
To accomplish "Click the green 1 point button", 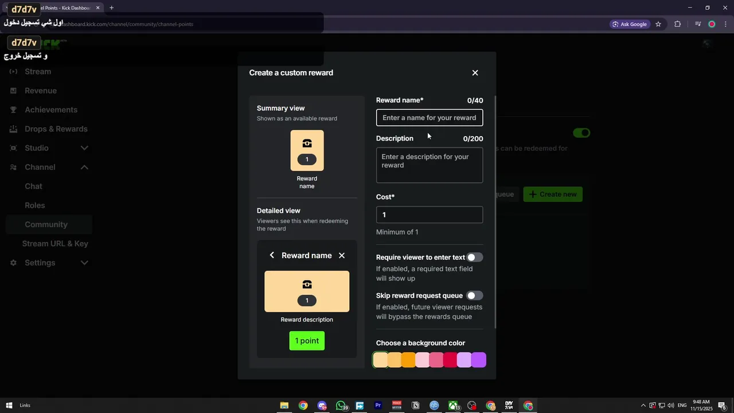I will [307, 341].
